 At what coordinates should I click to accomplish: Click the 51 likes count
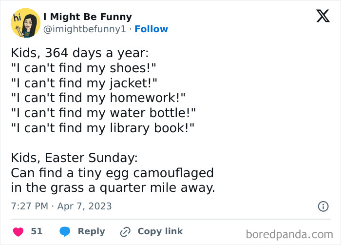[37, 231]
